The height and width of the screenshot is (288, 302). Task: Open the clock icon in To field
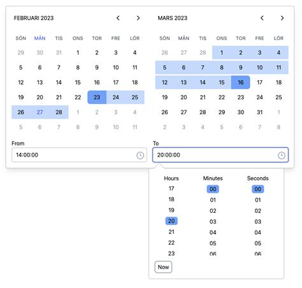click(282, 155)
